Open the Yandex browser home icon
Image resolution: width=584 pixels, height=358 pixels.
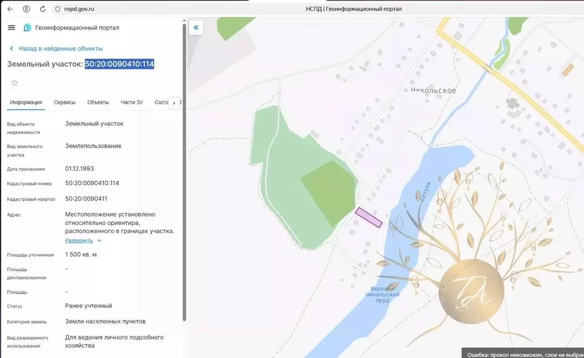pos(26,9)
